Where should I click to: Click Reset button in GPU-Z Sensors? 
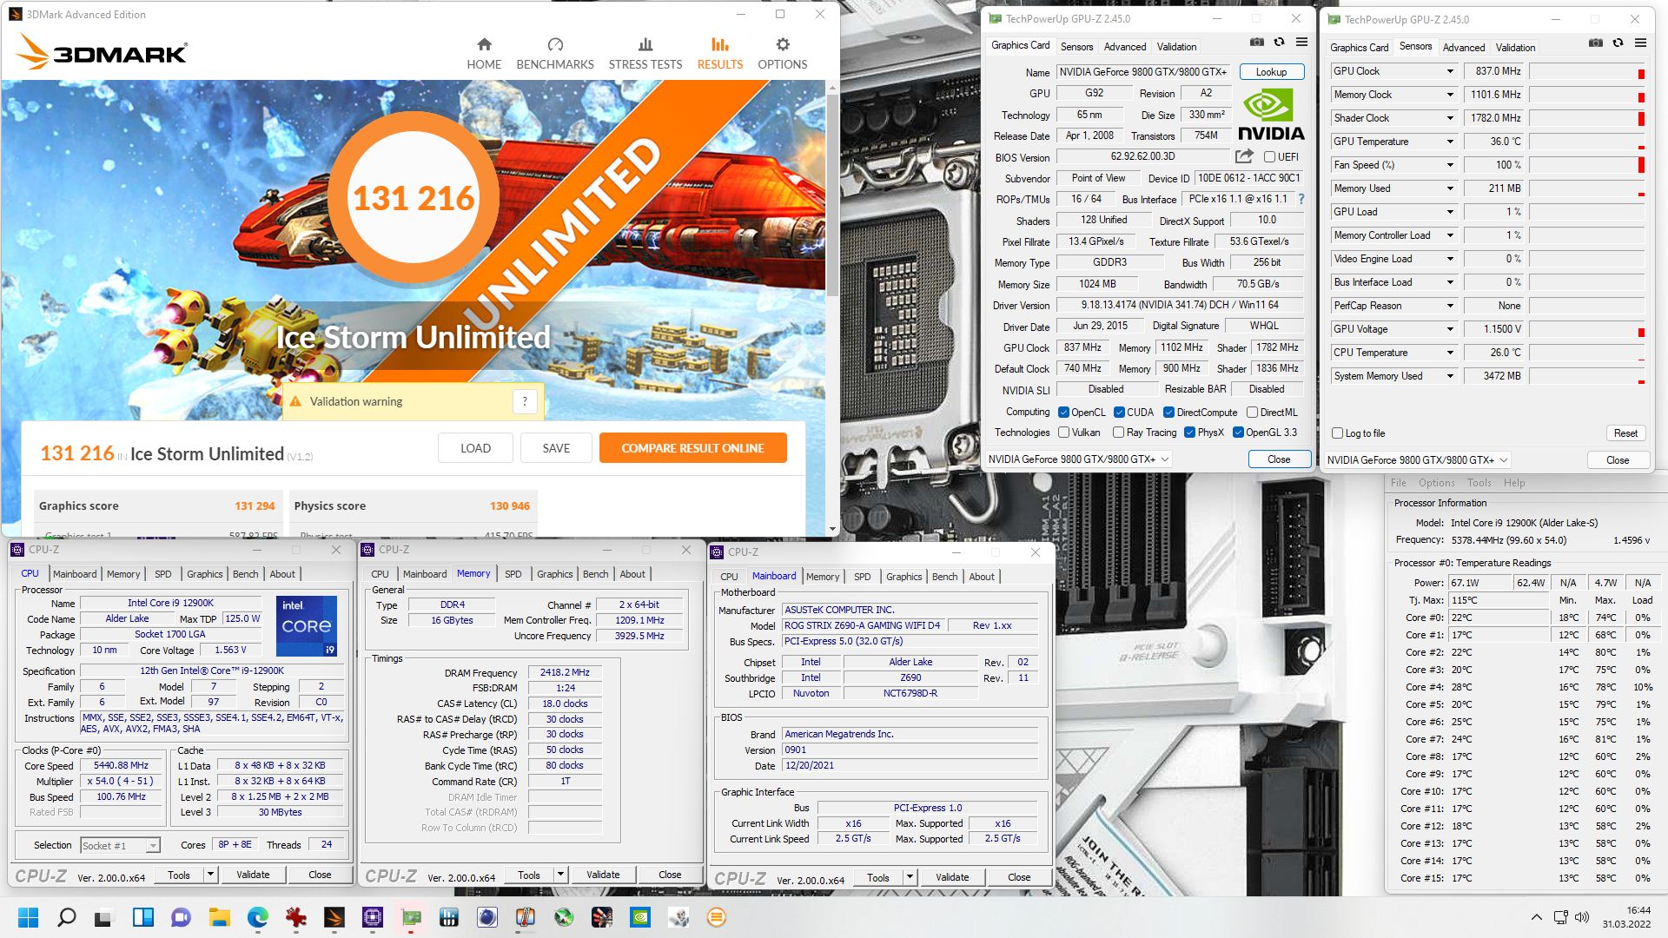[1625, 433]
